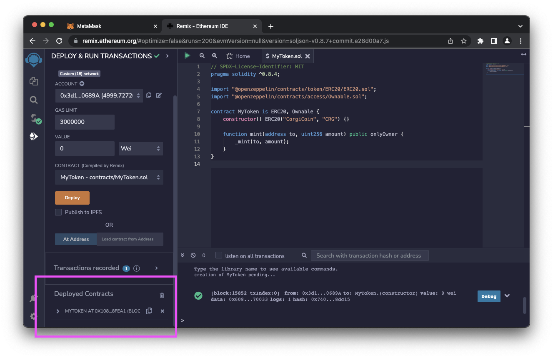
Task: Share this page from address bar
Action: click(x=450, y=41)
